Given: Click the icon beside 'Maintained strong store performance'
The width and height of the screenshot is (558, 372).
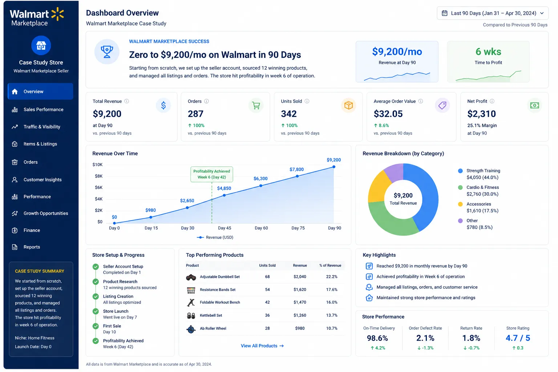Looking at the screenshot, I should [369, 298].
